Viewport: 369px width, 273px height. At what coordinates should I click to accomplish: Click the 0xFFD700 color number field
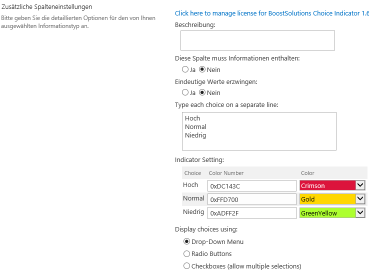point(252,199)
